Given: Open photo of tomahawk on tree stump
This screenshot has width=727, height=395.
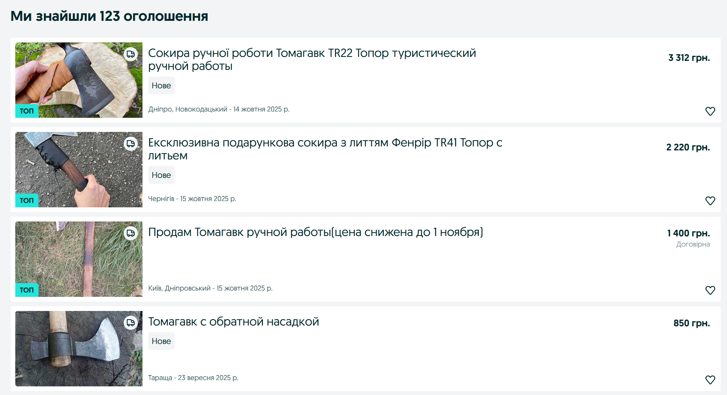Looking at the screenshot, I should pyautogui.click(x=79, y=349).
